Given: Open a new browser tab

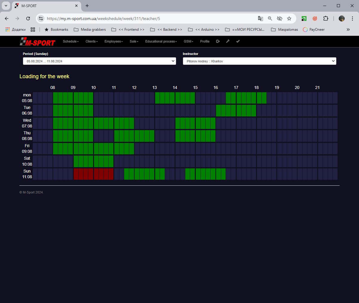Looking at the screenshot, I should [87, 6].
